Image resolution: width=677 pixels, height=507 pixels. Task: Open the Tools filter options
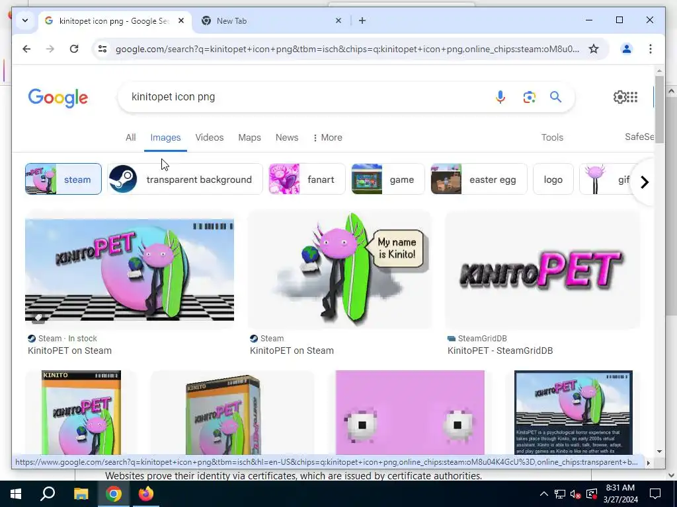[x=552, y=137]
